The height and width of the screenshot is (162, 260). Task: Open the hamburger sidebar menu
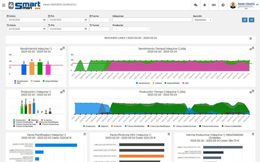tap(4, 5)
